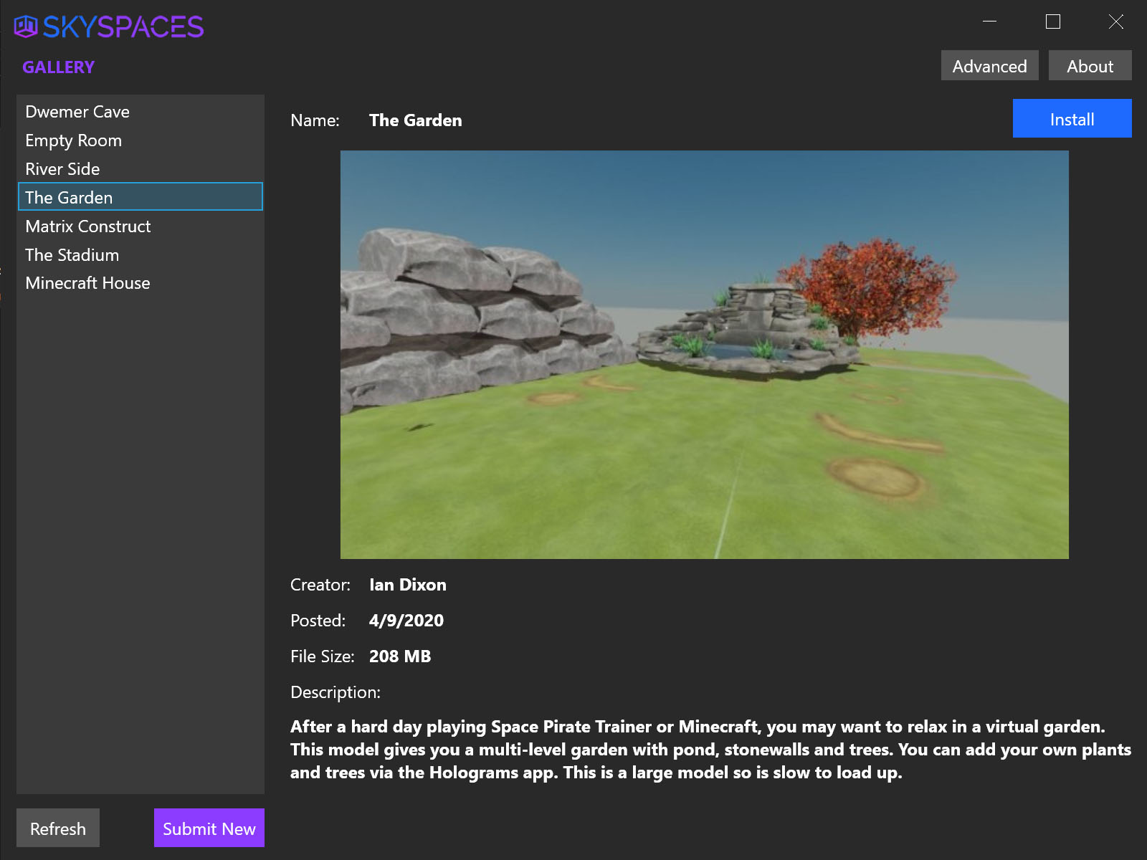Choose River Side in the list
Screen dimensions: 1147x860
62,169
